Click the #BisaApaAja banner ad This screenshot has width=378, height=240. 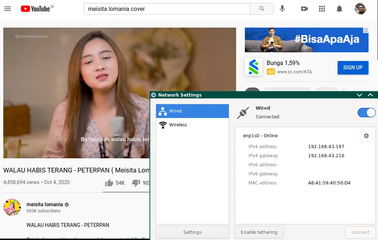point(306,40)
